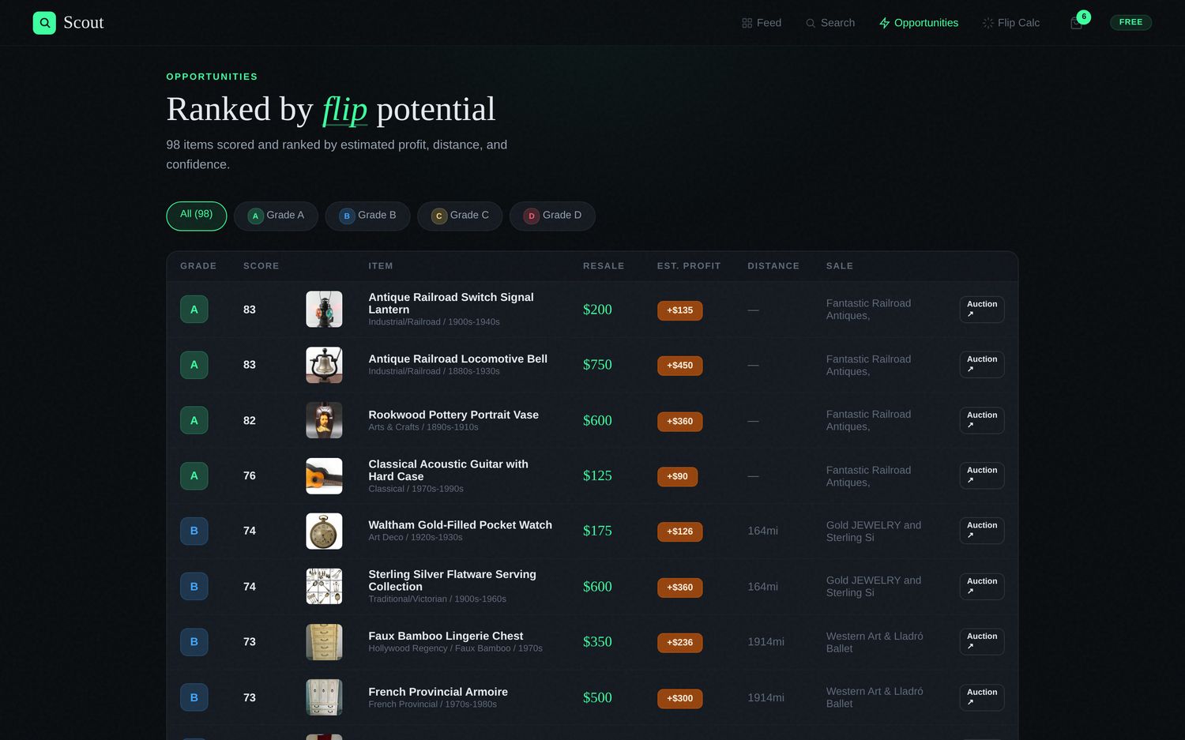
Task: Click the grade B badge of Waltham Pocket Watch row
Action: pyautogui.click(x=194, y=531)
